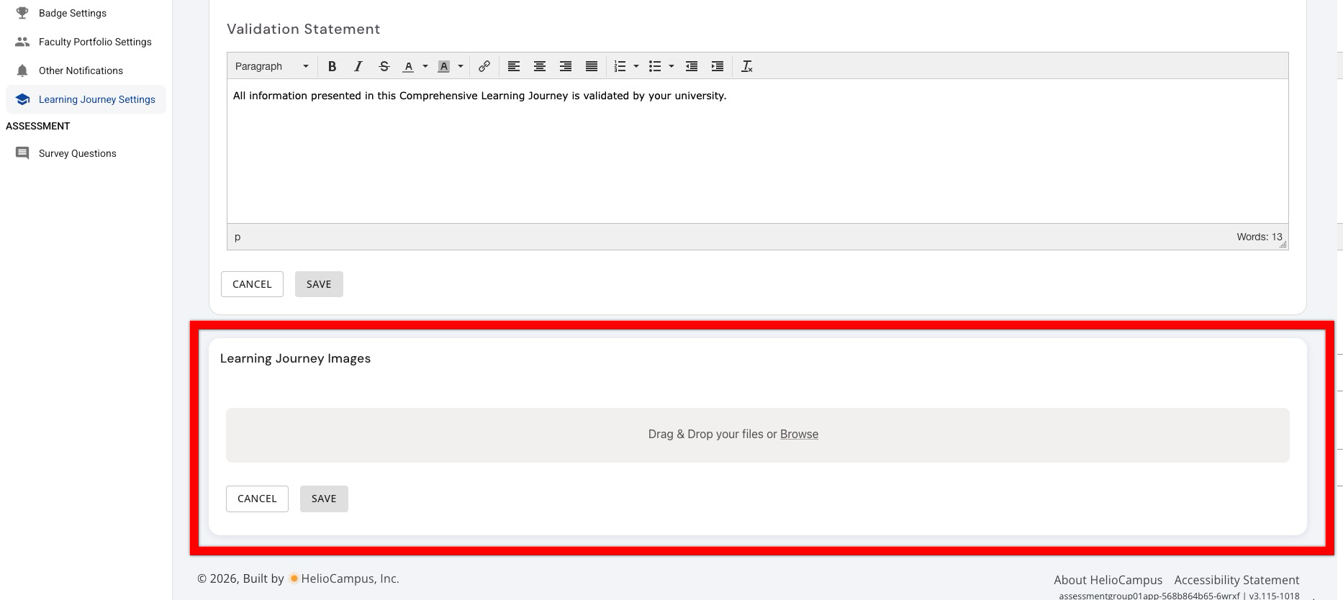Open bullet list style dropdown arrow

tap(671, 66)
